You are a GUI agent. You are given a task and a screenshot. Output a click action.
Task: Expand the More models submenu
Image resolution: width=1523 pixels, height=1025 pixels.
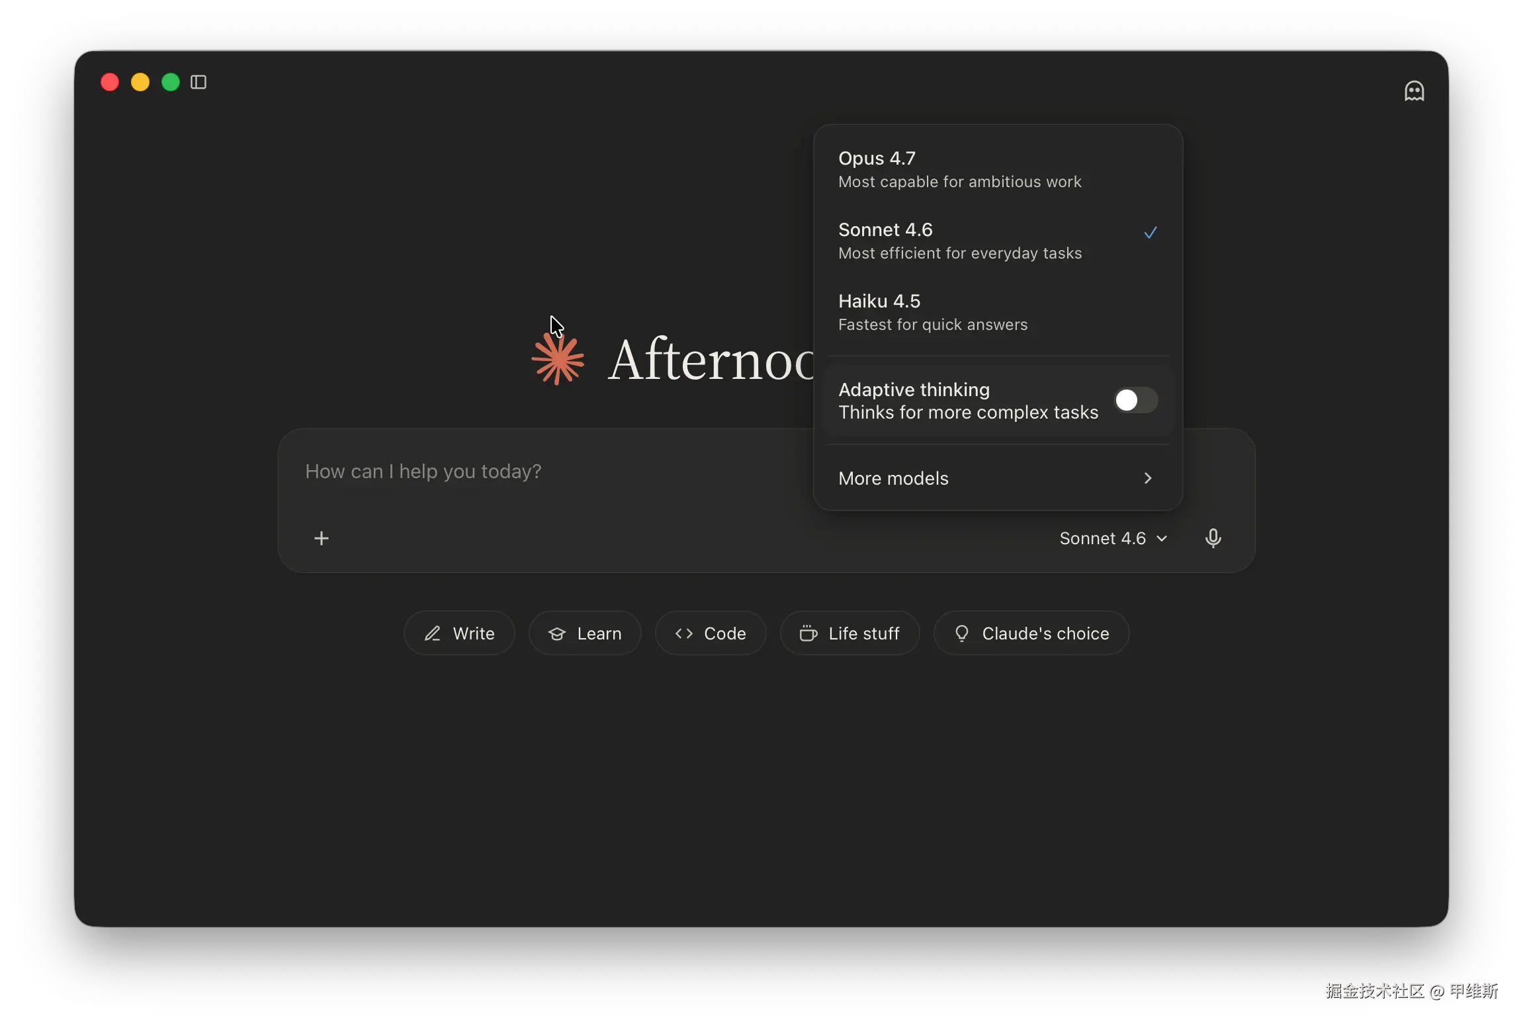click(998, 478)
